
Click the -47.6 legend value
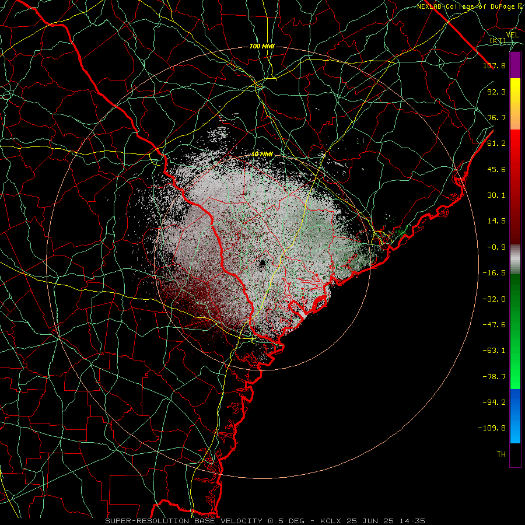(494, 325)
